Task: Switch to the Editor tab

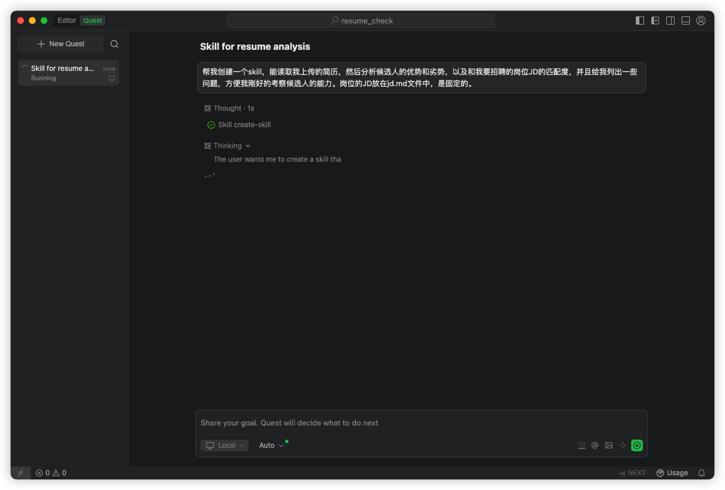Action: tap(67, 21)
